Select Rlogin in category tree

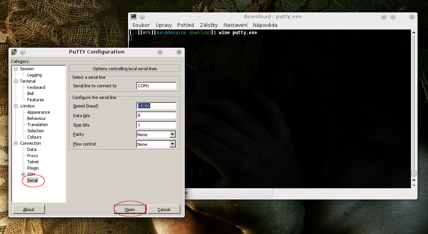pyautogui.click(x=33, y=168)
